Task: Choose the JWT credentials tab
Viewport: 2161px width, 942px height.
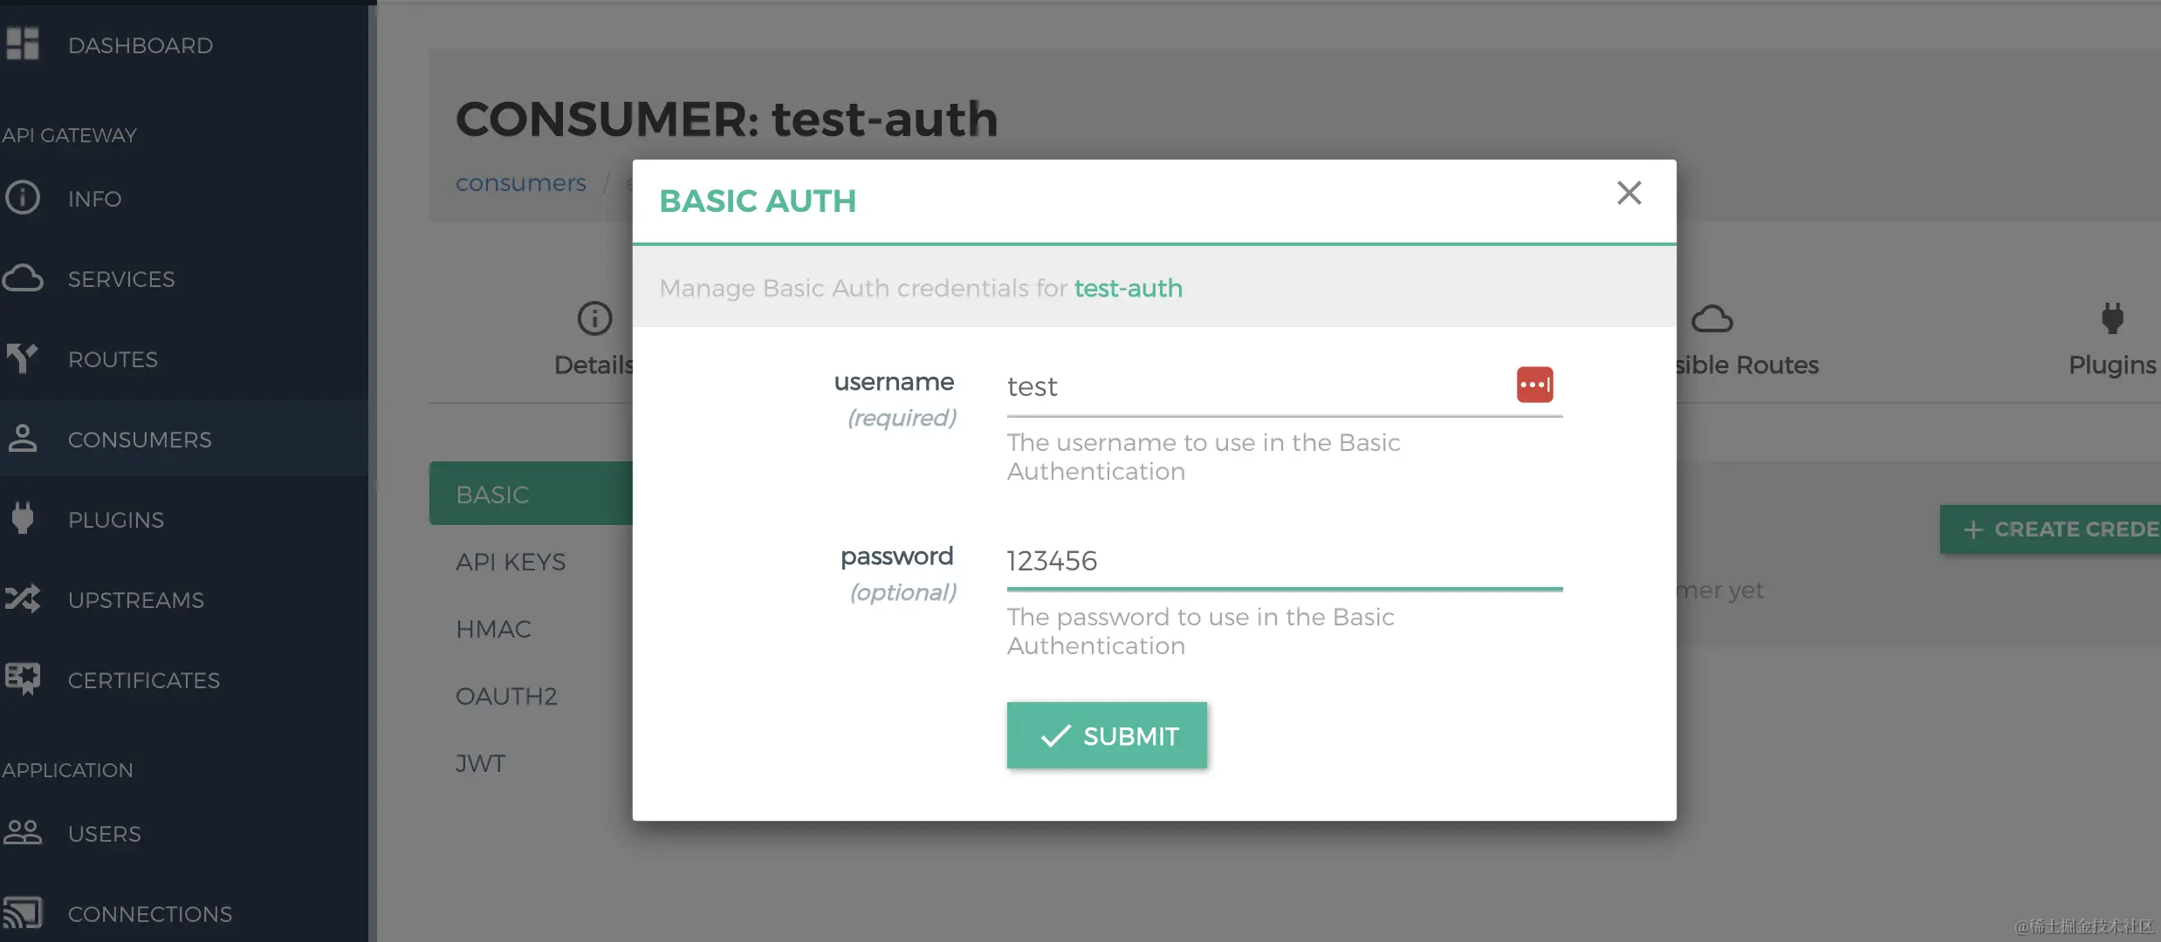Action: point(480,763)
